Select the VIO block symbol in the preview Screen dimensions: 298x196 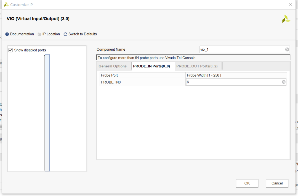click(47, 113)
